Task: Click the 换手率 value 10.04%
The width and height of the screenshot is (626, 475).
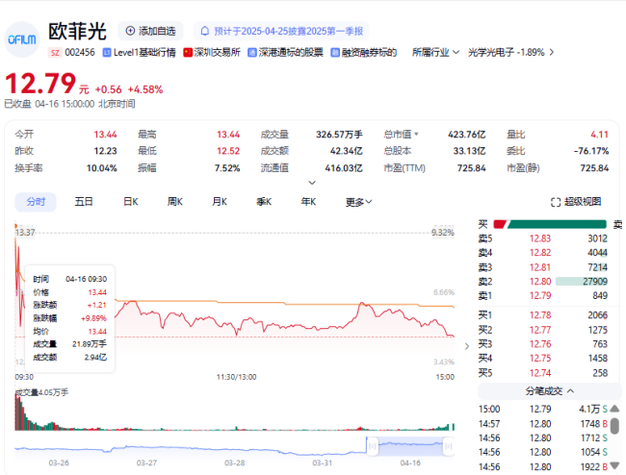Action: (101, 168)
